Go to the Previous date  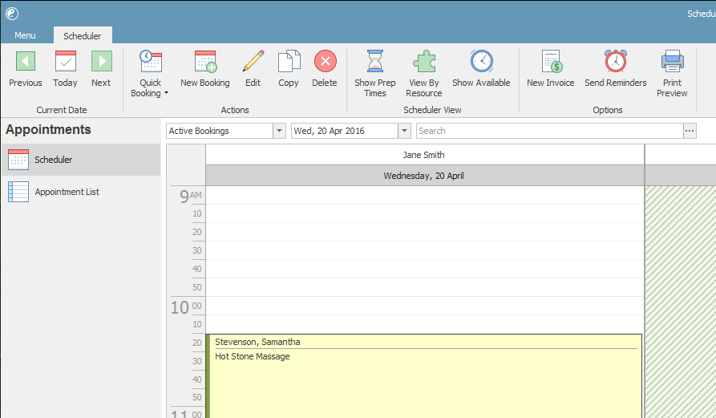pyautogui.click(x=26, y=69)
